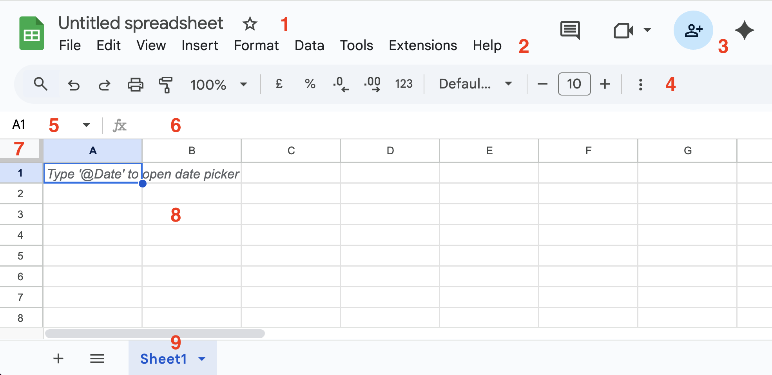Open the Data menu
This screenshot has width=772, height=375.
[x=309, y=45]
